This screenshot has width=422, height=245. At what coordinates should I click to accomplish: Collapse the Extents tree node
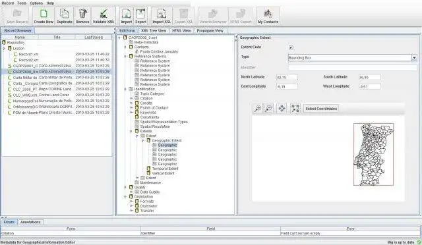[x=131, y=131]
